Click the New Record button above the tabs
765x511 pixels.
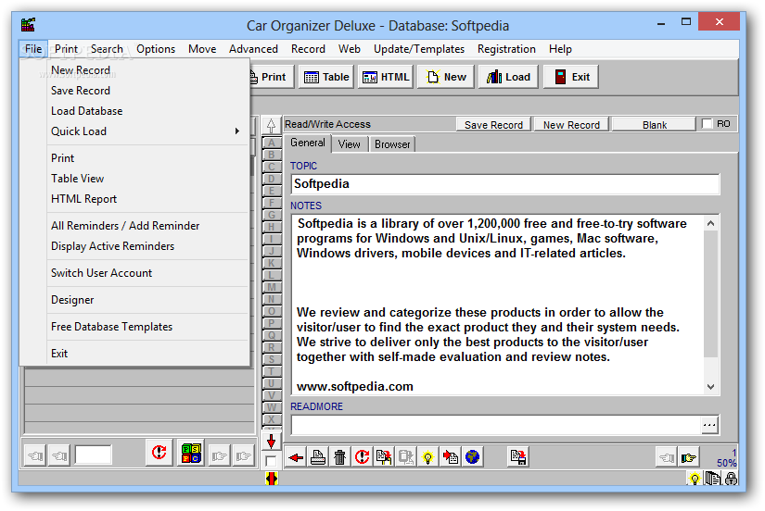[x=571, y=125]
